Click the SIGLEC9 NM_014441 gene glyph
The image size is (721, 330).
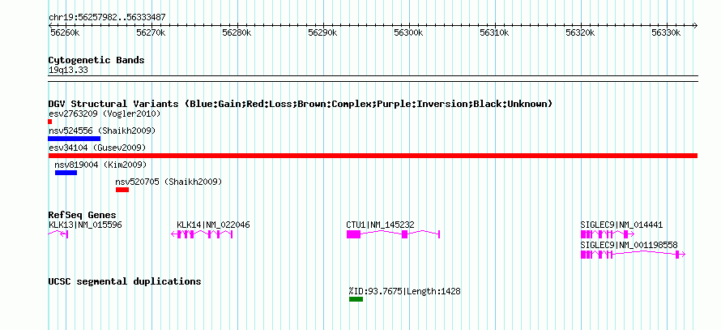[608, 234]
